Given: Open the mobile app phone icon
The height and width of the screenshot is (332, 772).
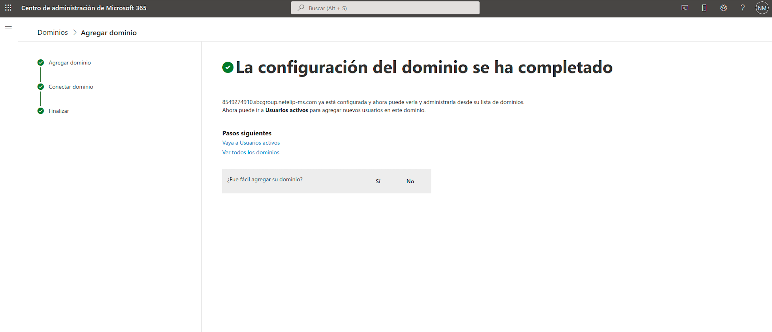Looking at the screenshot, I should pyautogui.click(x=704, y=8).
